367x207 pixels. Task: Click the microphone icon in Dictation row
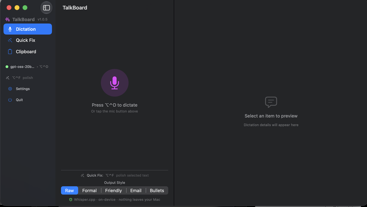10,29
